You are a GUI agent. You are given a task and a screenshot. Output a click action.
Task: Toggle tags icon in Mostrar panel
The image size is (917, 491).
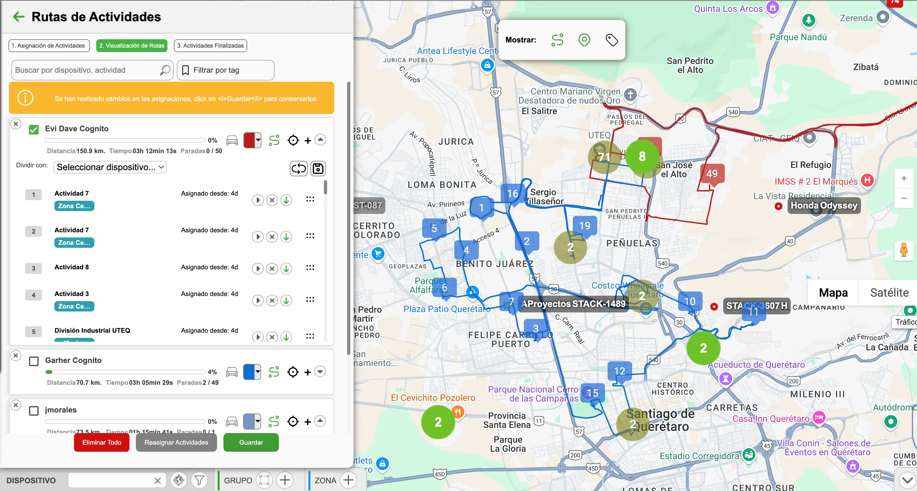coord(611,40)
